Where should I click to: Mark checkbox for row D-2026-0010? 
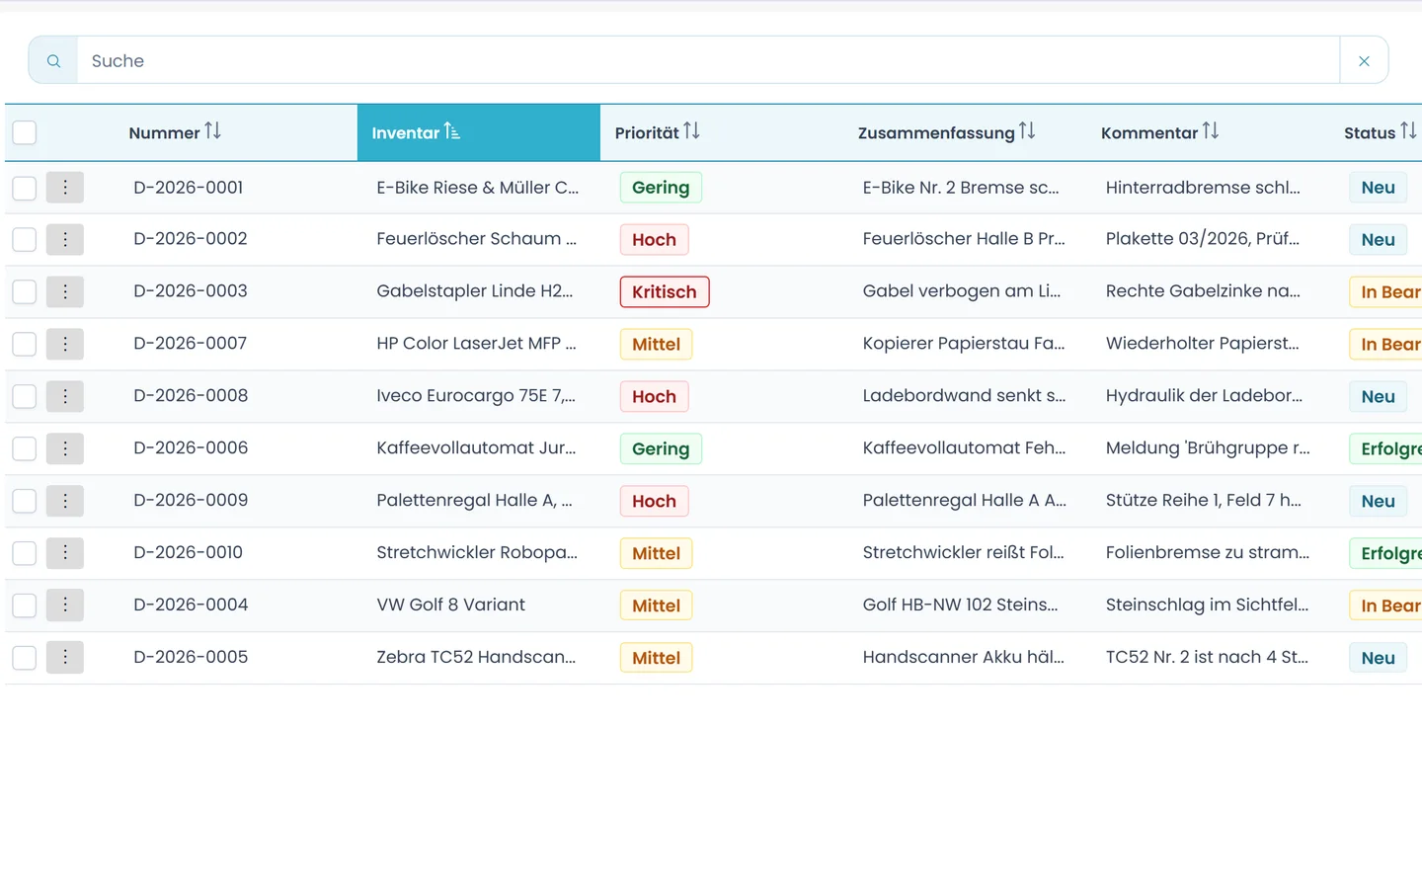[x=25, y=553]
